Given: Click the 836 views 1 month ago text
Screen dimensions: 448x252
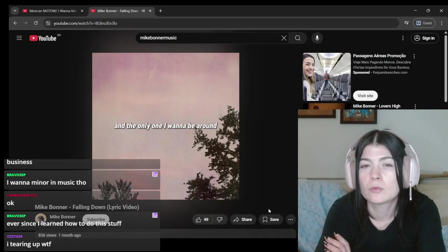Looking at the screenshot, I should (59, 235).
